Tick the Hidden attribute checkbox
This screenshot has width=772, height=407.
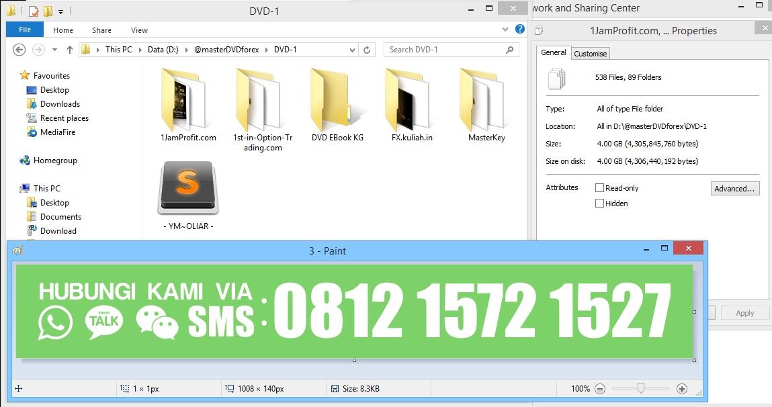(x=600, y=203)
